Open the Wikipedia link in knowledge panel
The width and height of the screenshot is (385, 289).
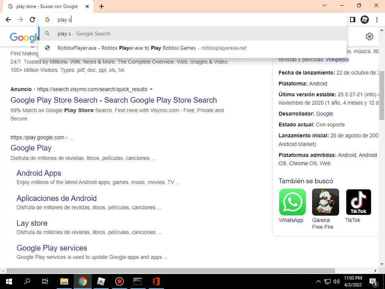click(337, 59)
